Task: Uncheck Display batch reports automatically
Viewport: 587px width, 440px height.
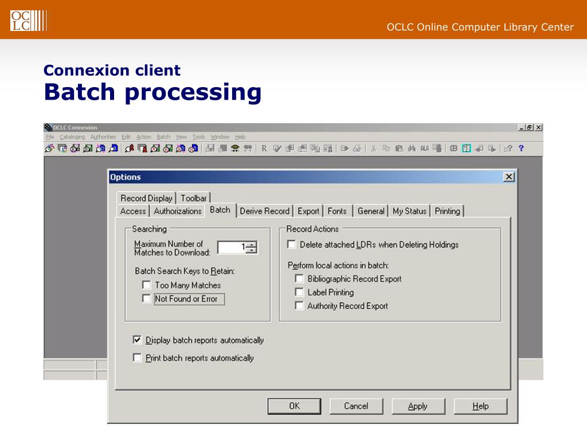Action: click(x=138, y=340)
